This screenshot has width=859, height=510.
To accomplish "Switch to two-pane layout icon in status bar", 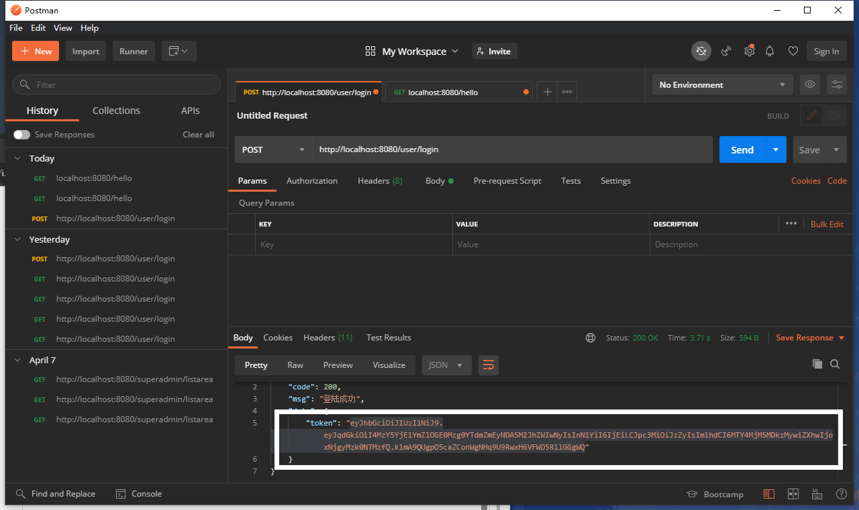I will (x=769, y=494).
